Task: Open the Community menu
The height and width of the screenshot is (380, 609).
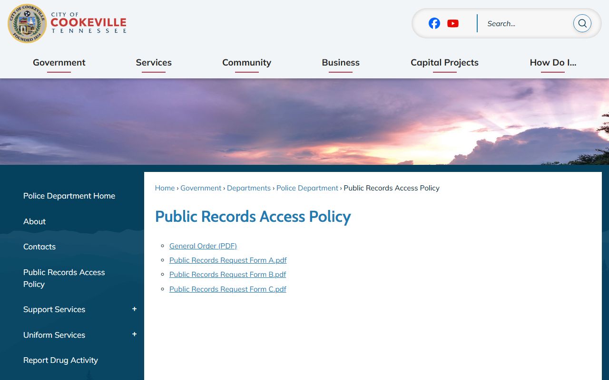Action: (246, 63)
